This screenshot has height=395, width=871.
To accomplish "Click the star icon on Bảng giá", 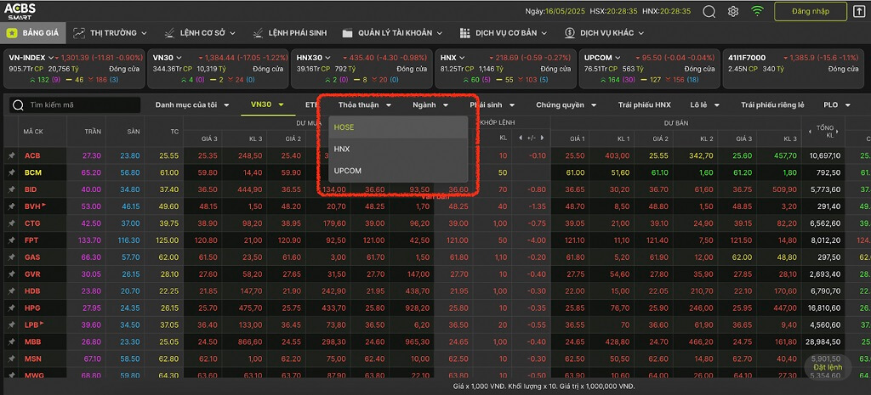I will click(x=11, y=33).
